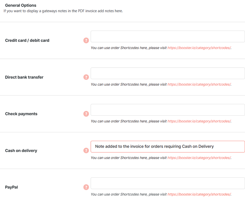The width and height of the screenshot is (245, 198).
Task: Select the PayPal label
Action: tap(12, 187)
